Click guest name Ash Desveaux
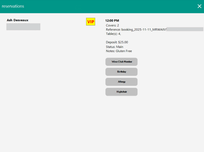Screen dimensions: 204x152 click(17, 20)
